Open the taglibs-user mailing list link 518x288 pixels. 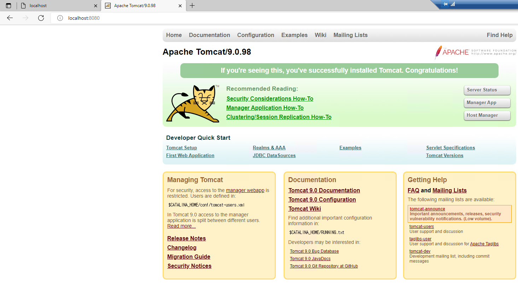pos(420,239)
